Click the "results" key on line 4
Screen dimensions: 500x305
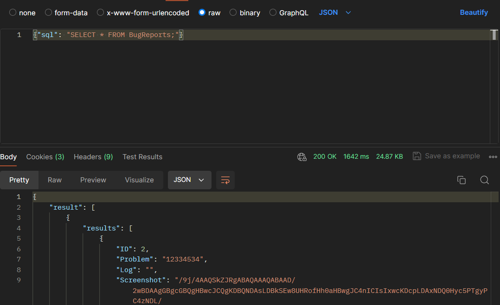point(102,228)
